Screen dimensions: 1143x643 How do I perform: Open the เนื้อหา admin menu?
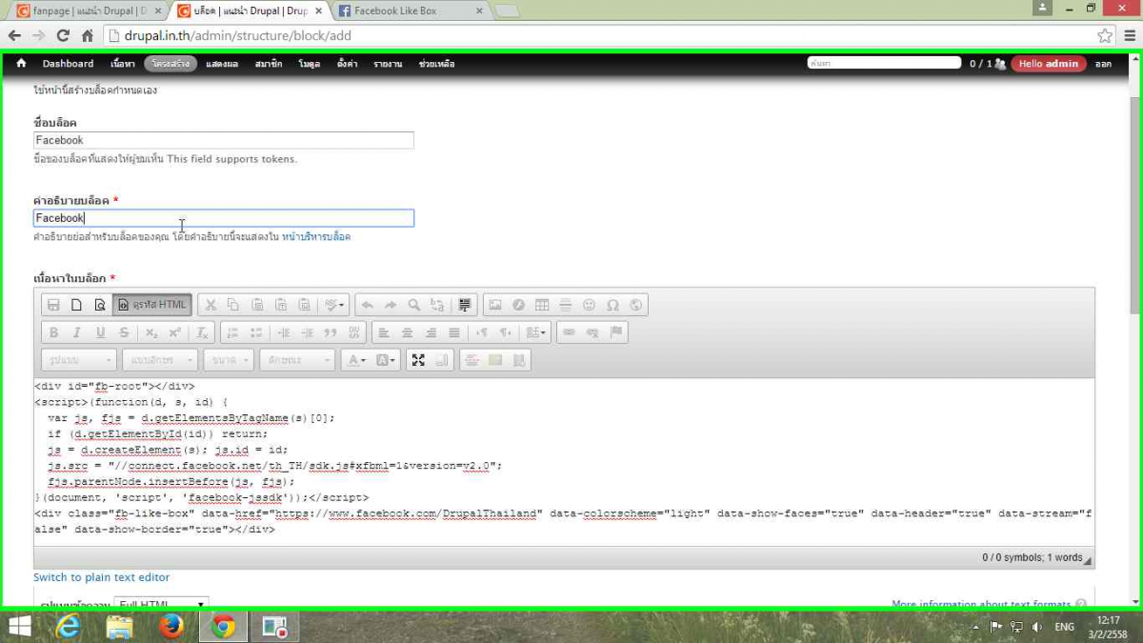[x=122, y=64]
